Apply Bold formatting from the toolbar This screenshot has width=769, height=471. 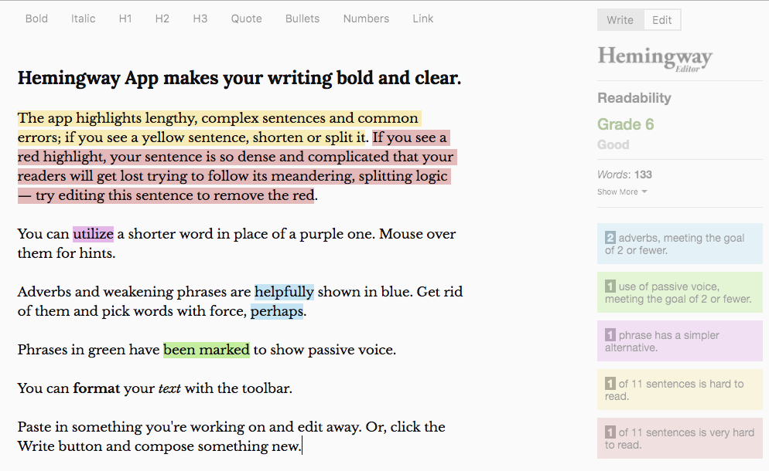[36, 19]
